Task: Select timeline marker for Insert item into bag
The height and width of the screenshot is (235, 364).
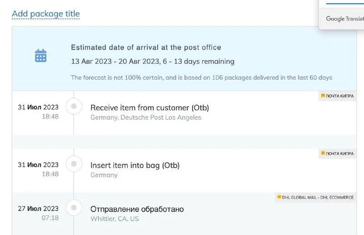Action: click(74, 164)
